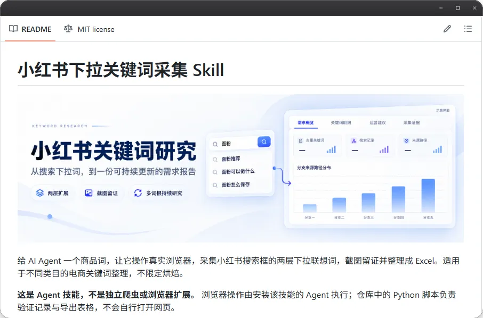483x318 pixels.
Task: Select 面粉怎么保存 suggestion in the banner
Action: tap(236, 185)
